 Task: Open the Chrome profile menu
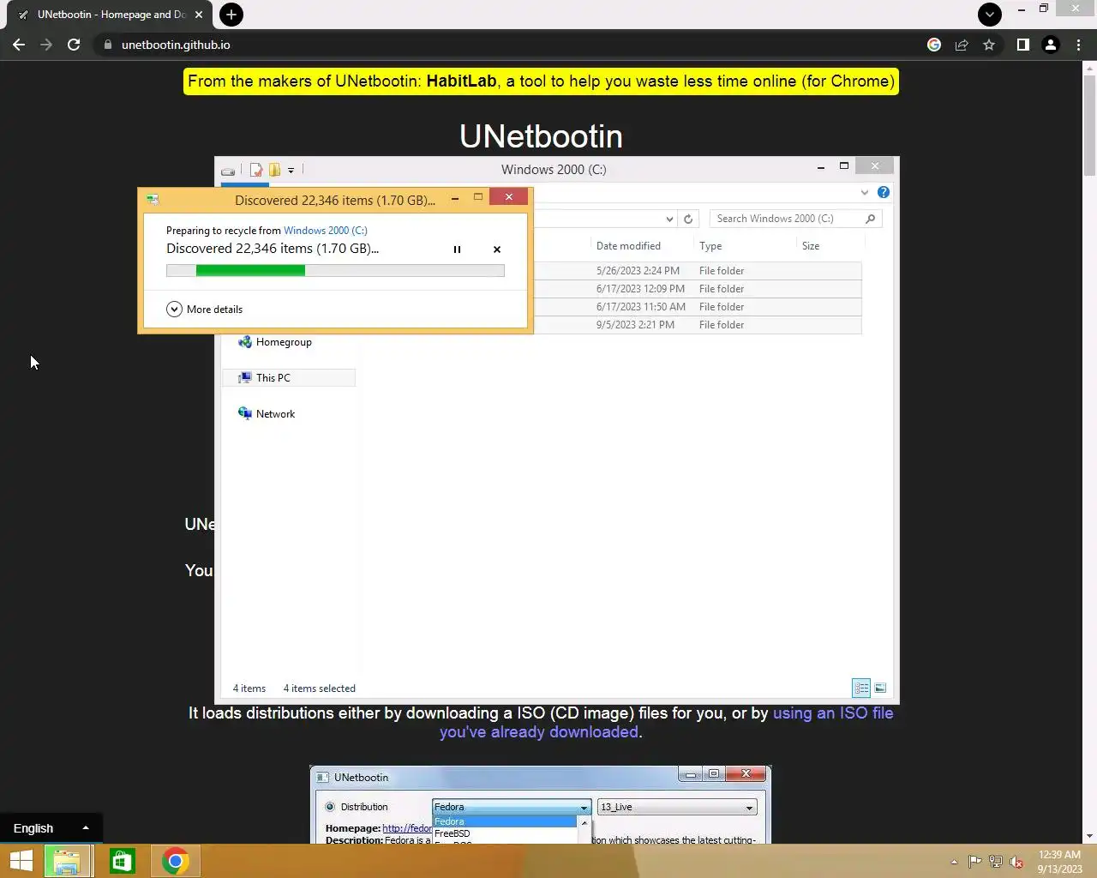coord(1051,45)
